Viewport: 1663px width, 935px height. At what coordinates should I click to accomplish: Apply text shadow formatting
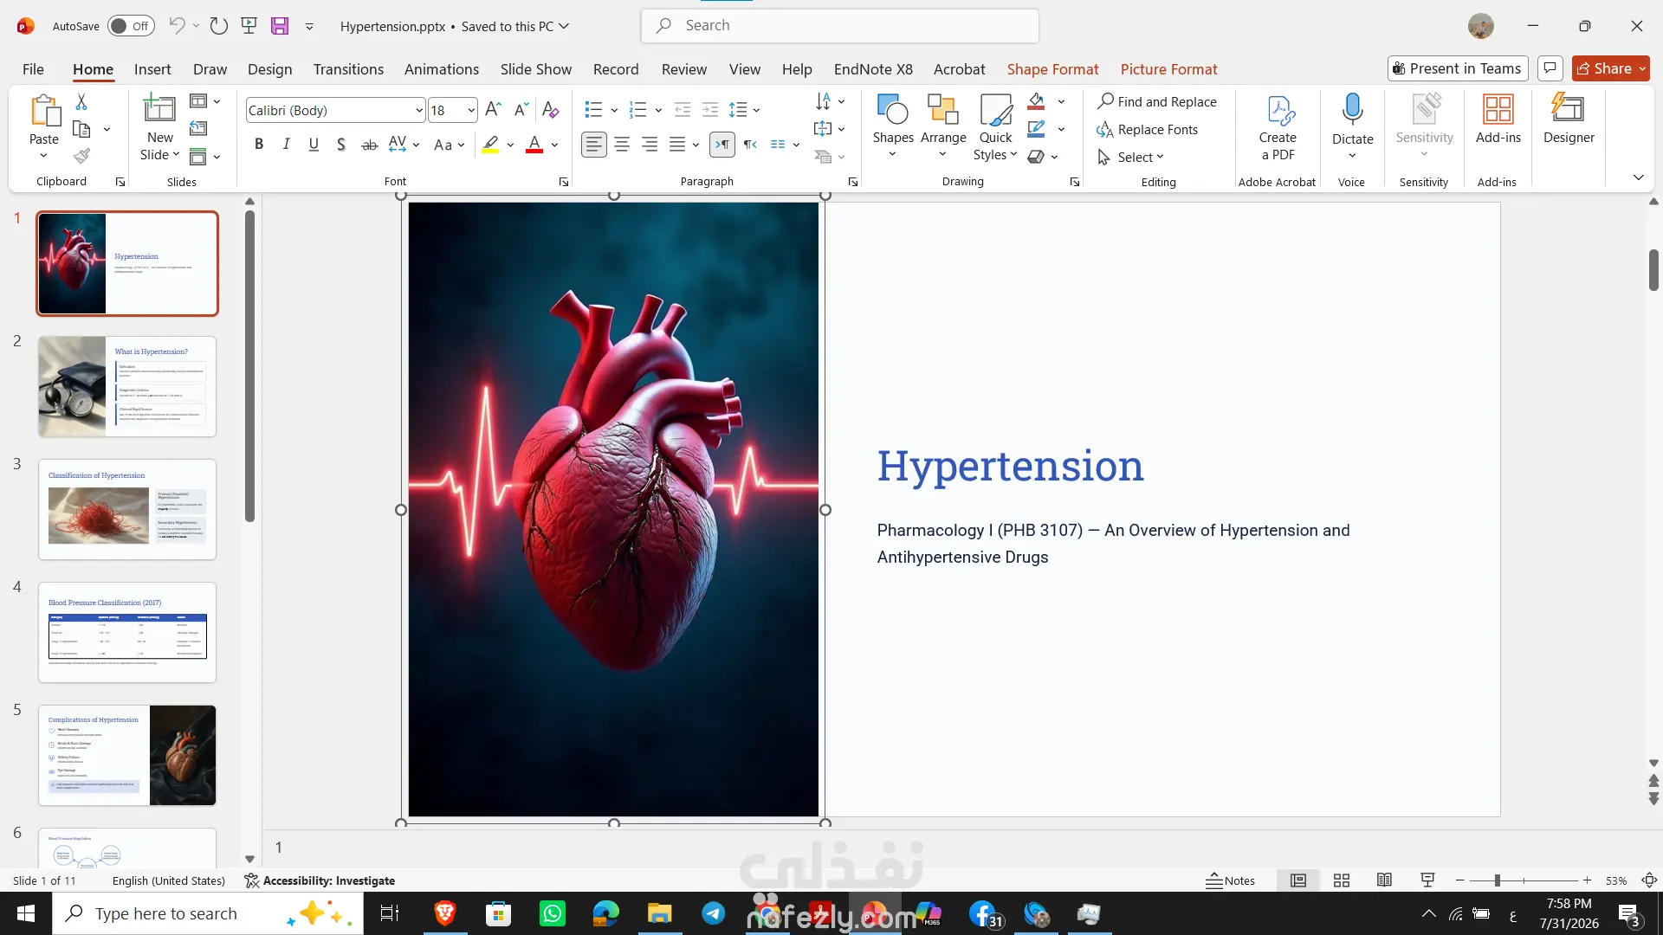[x=341, y=145]
